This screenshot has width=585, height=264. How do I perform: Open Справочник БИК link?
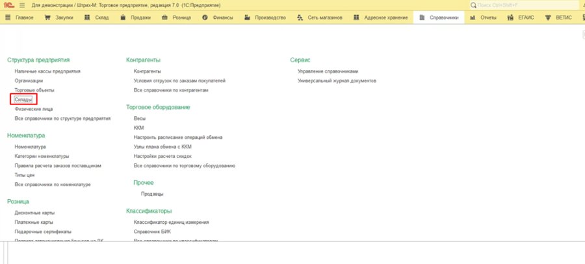point(152,232)
